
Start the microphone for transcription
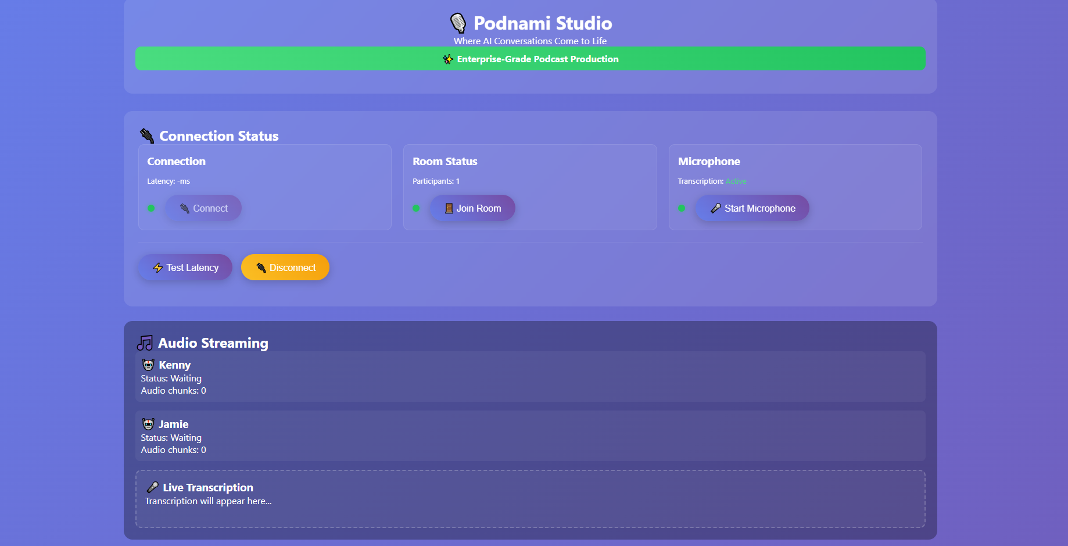752,208
